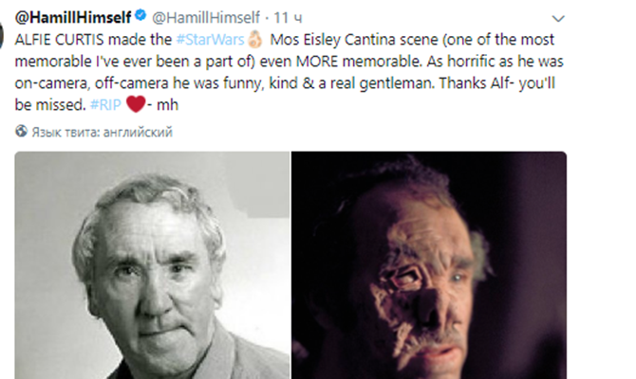This screenshot has width=636, height=379.
Task: Click the "11 ч" tweet timestamp
Action: 282,17
